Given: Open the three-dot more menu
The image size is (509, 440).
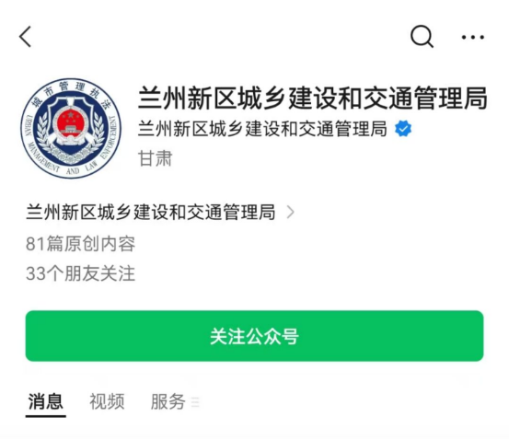Looking at the screenshot, I should (x=473, y=38).
